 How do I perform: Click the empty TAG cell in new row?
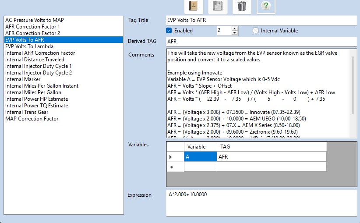(x=272, y=167)
